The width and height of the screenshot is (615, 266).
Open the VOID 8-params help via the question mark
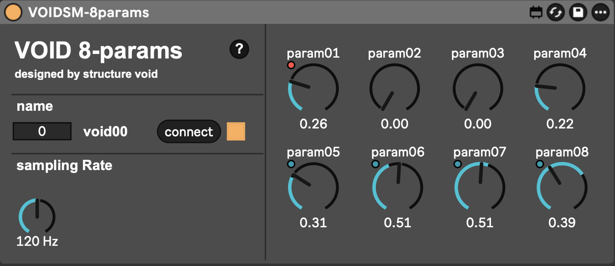pyautogui.click(x=239, y=49)
